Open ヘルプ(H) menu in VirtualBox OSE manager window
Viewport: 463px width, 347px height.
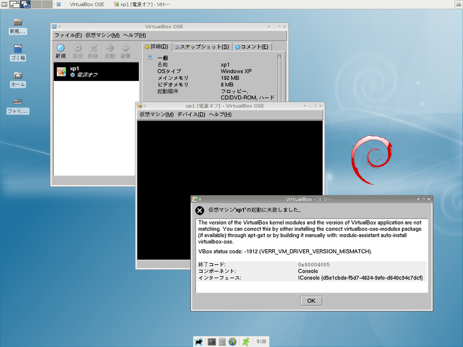coord(134,35)
